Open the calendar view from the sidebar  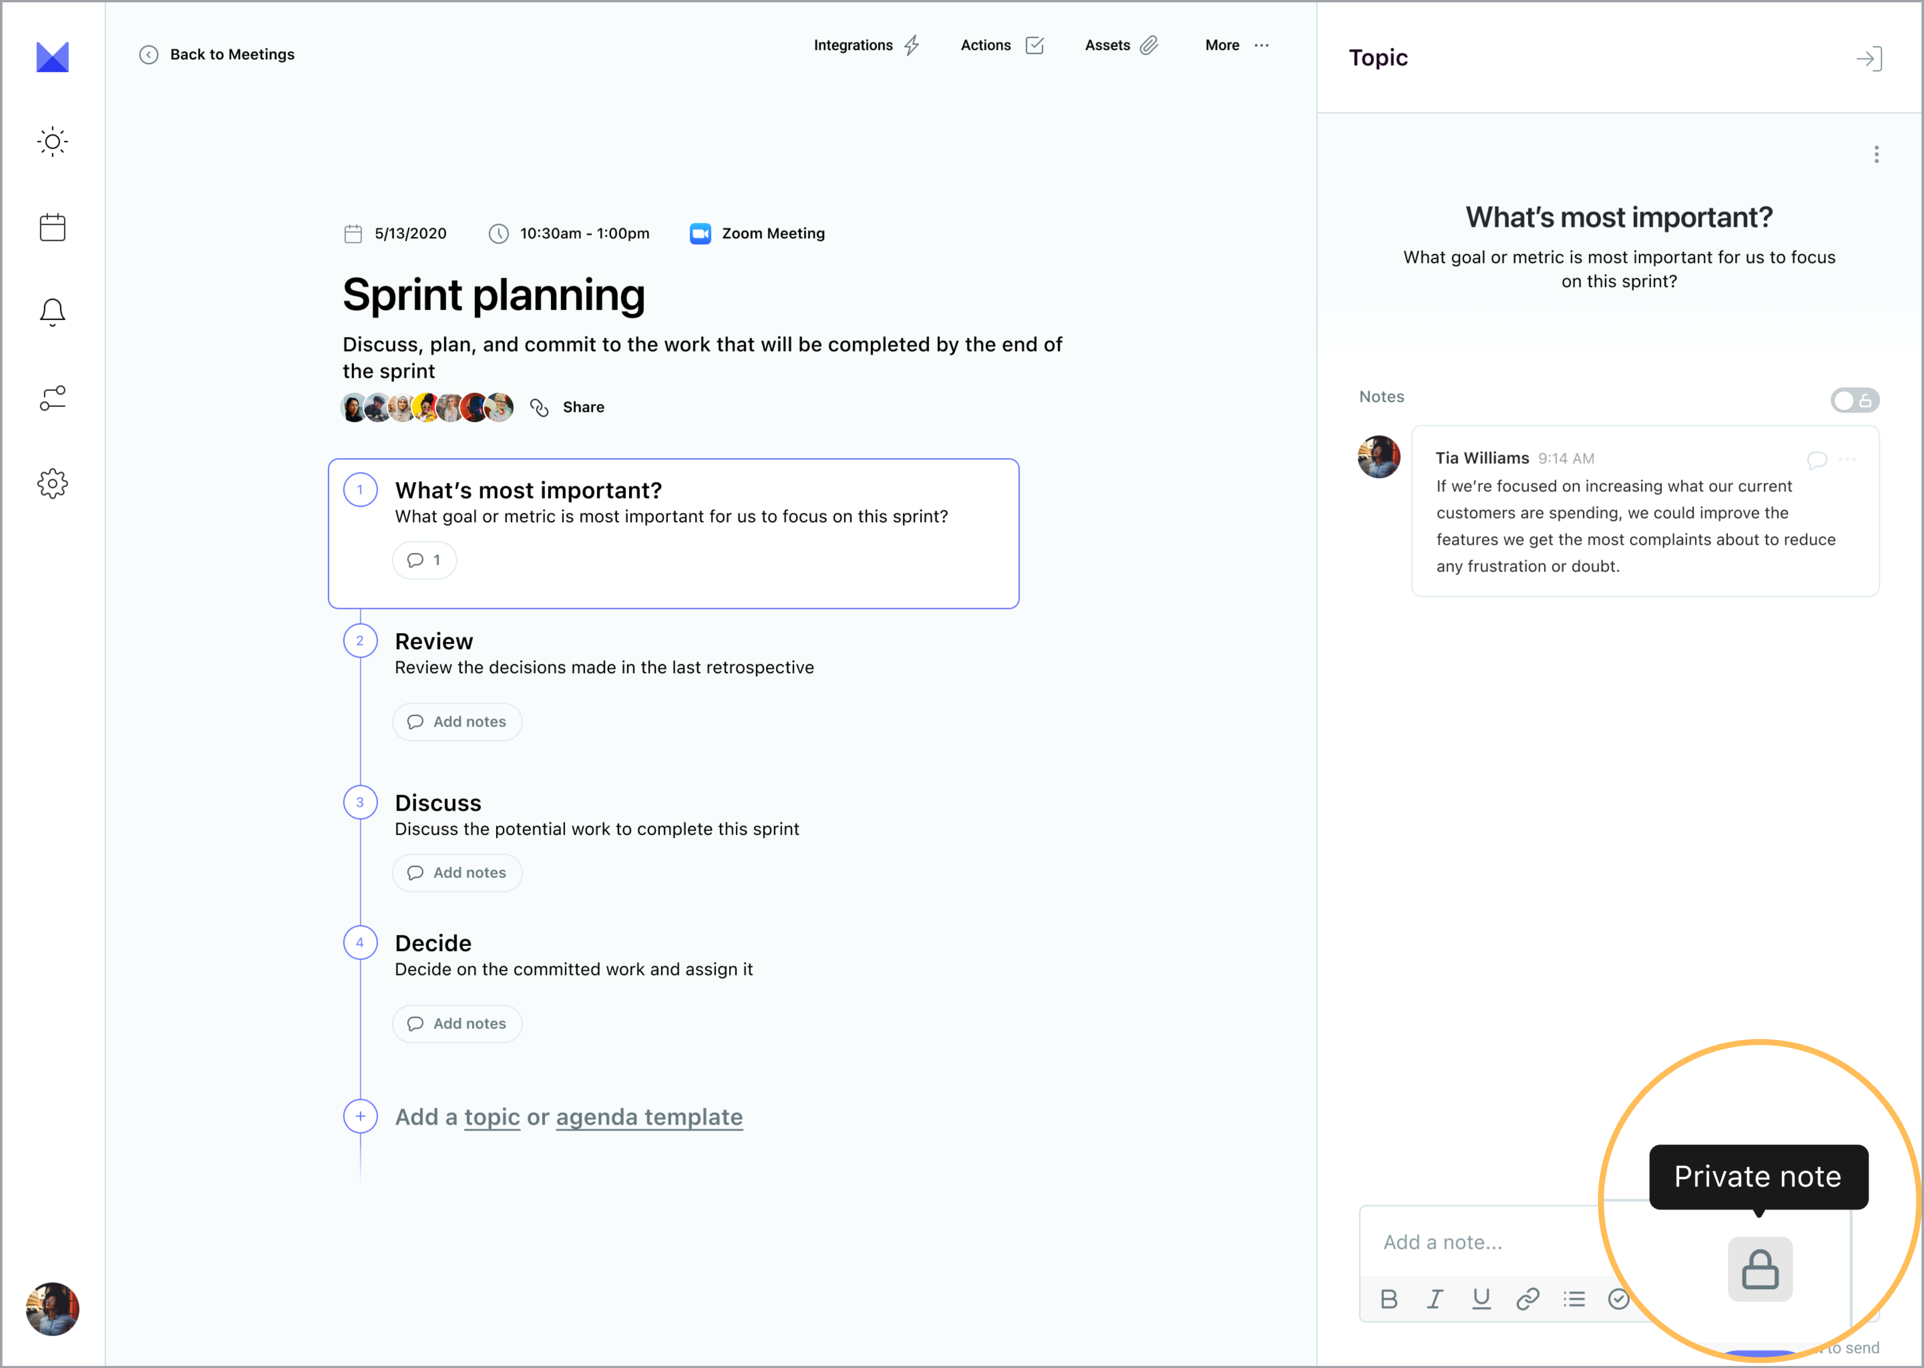pyautogui.click(x=52, y=227)
